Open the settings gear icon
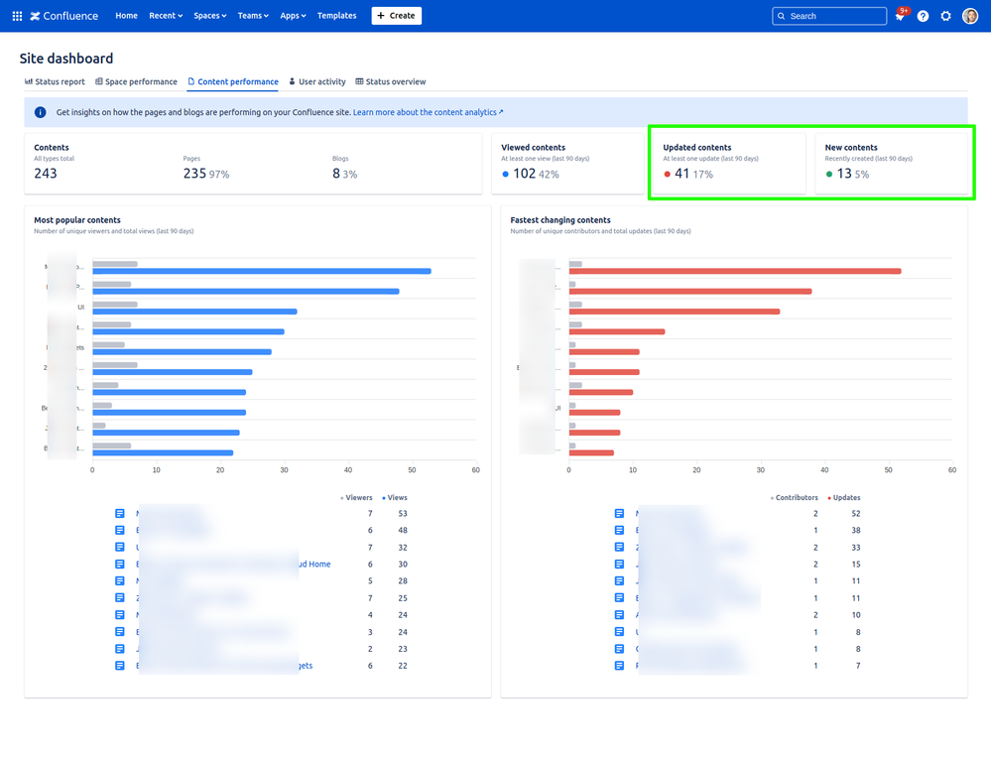Screen dimensions: 991x760 [945, 16]
